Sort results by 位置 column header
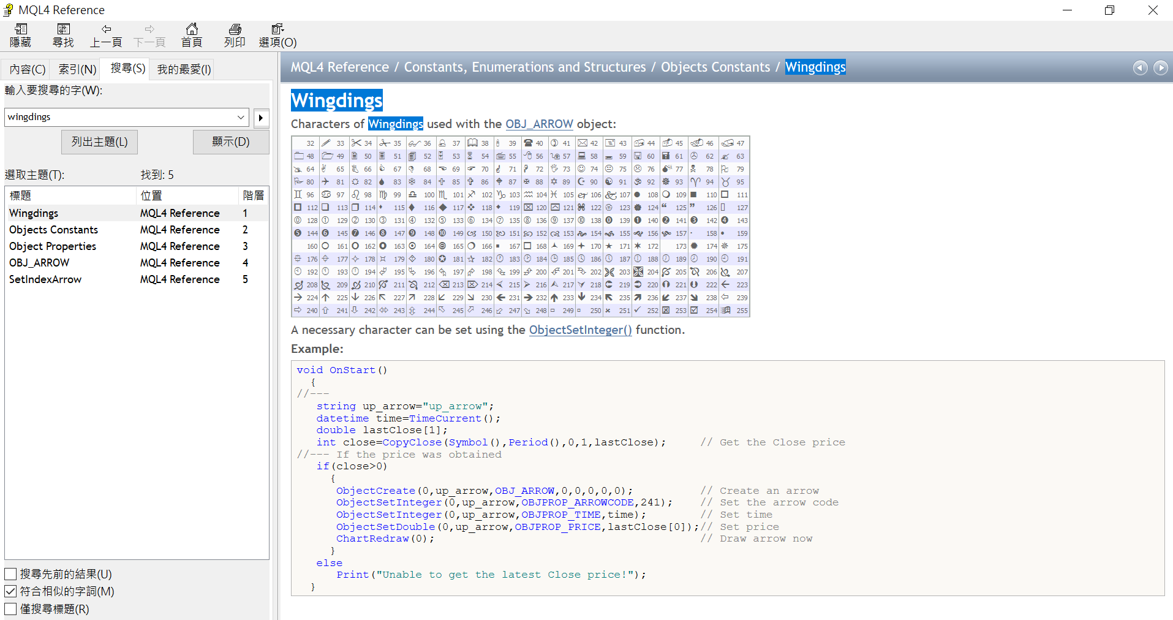 pyautogui.click(x=187, y=195)
